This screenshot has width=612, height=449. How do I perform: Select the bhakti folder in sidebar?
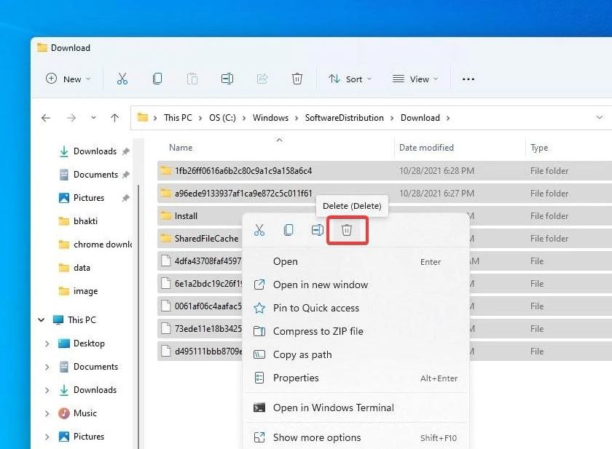tap(86, 221)
